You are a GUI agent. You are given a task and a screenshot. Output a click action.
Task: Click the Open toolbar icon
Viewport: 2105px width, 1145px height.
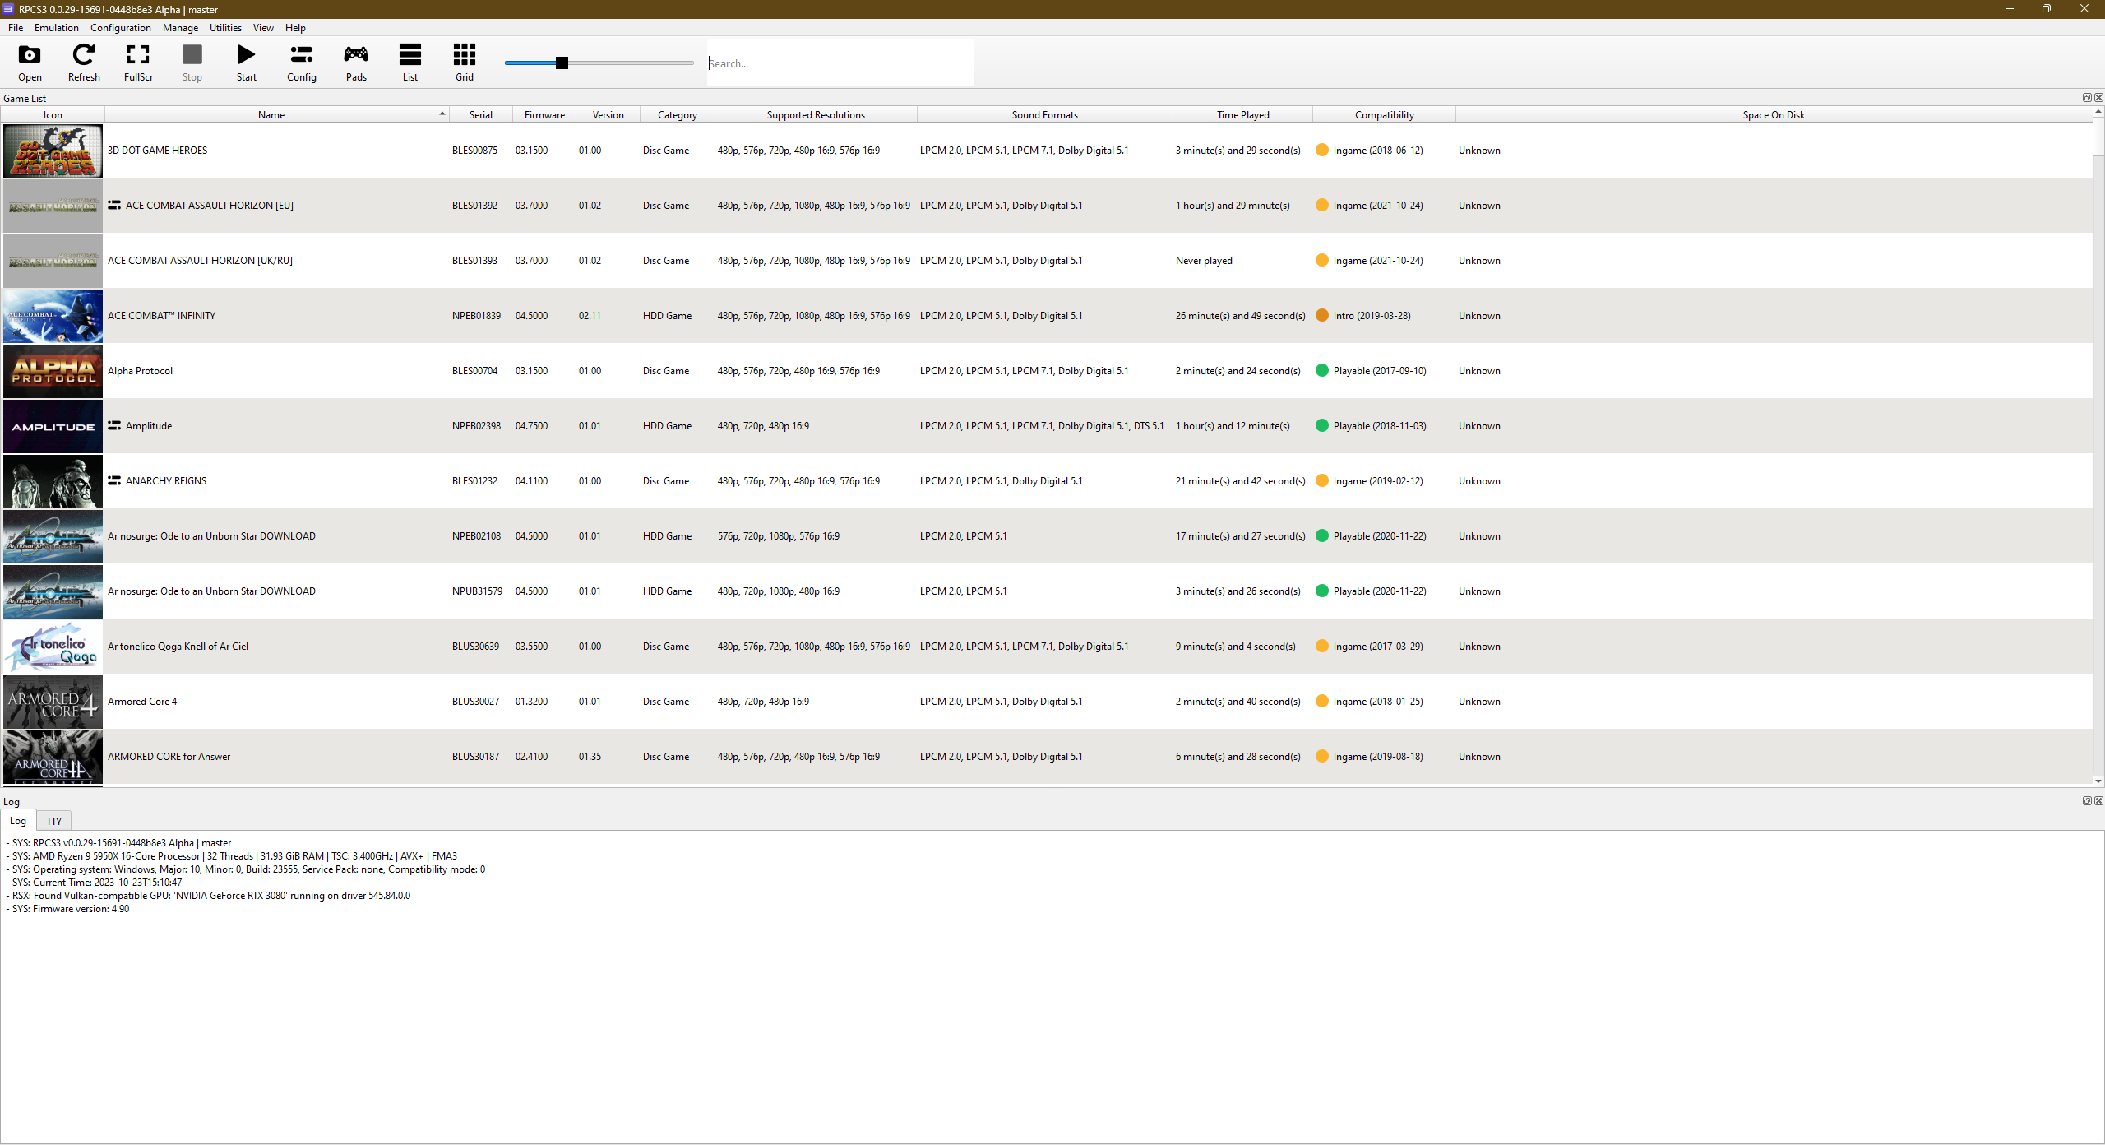click(x=30, y=63)
